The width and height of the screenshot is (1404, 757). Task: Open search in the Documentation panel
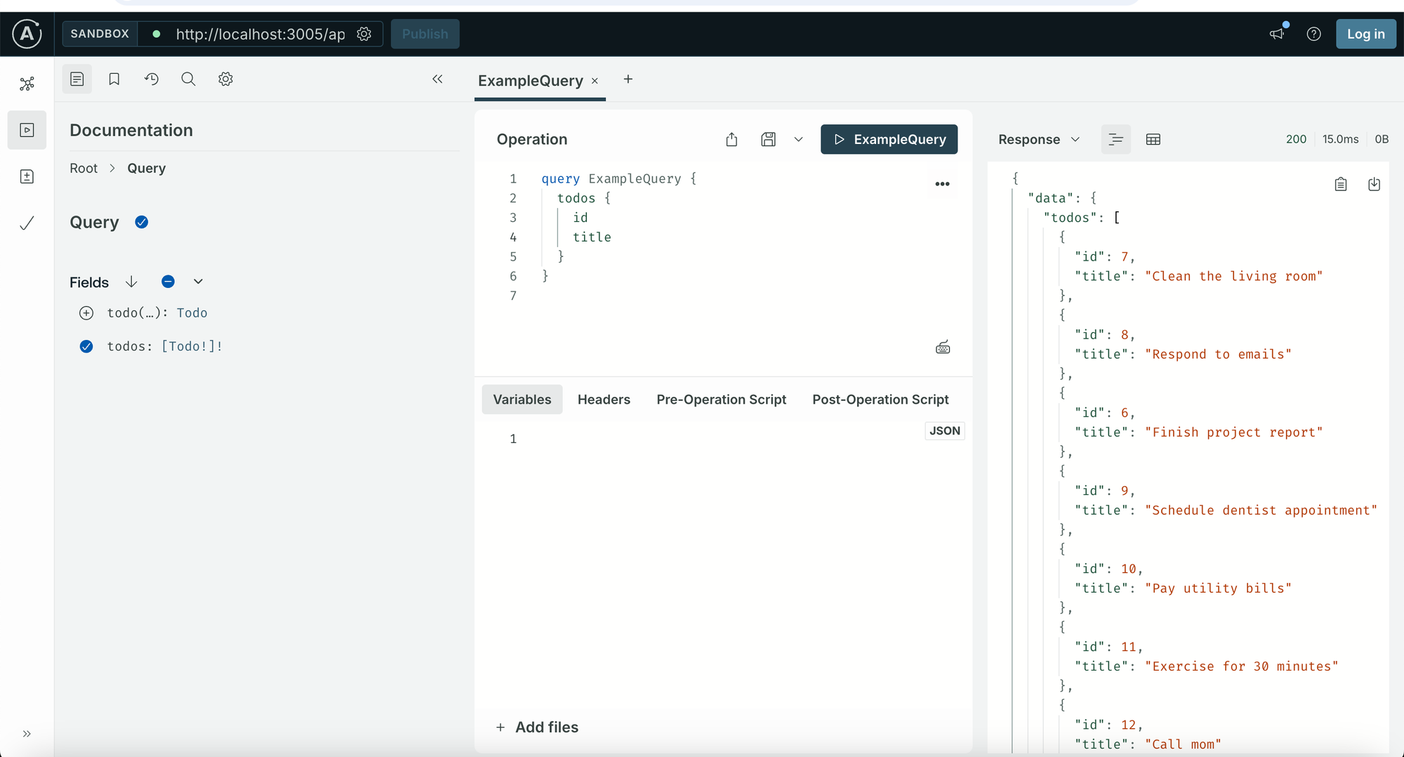[x=188, y=79]
